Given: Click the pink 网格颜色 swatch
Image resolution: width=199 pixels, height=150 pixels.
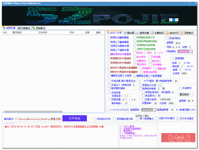Looking at the screenshot, I should (x=184, y=52).
